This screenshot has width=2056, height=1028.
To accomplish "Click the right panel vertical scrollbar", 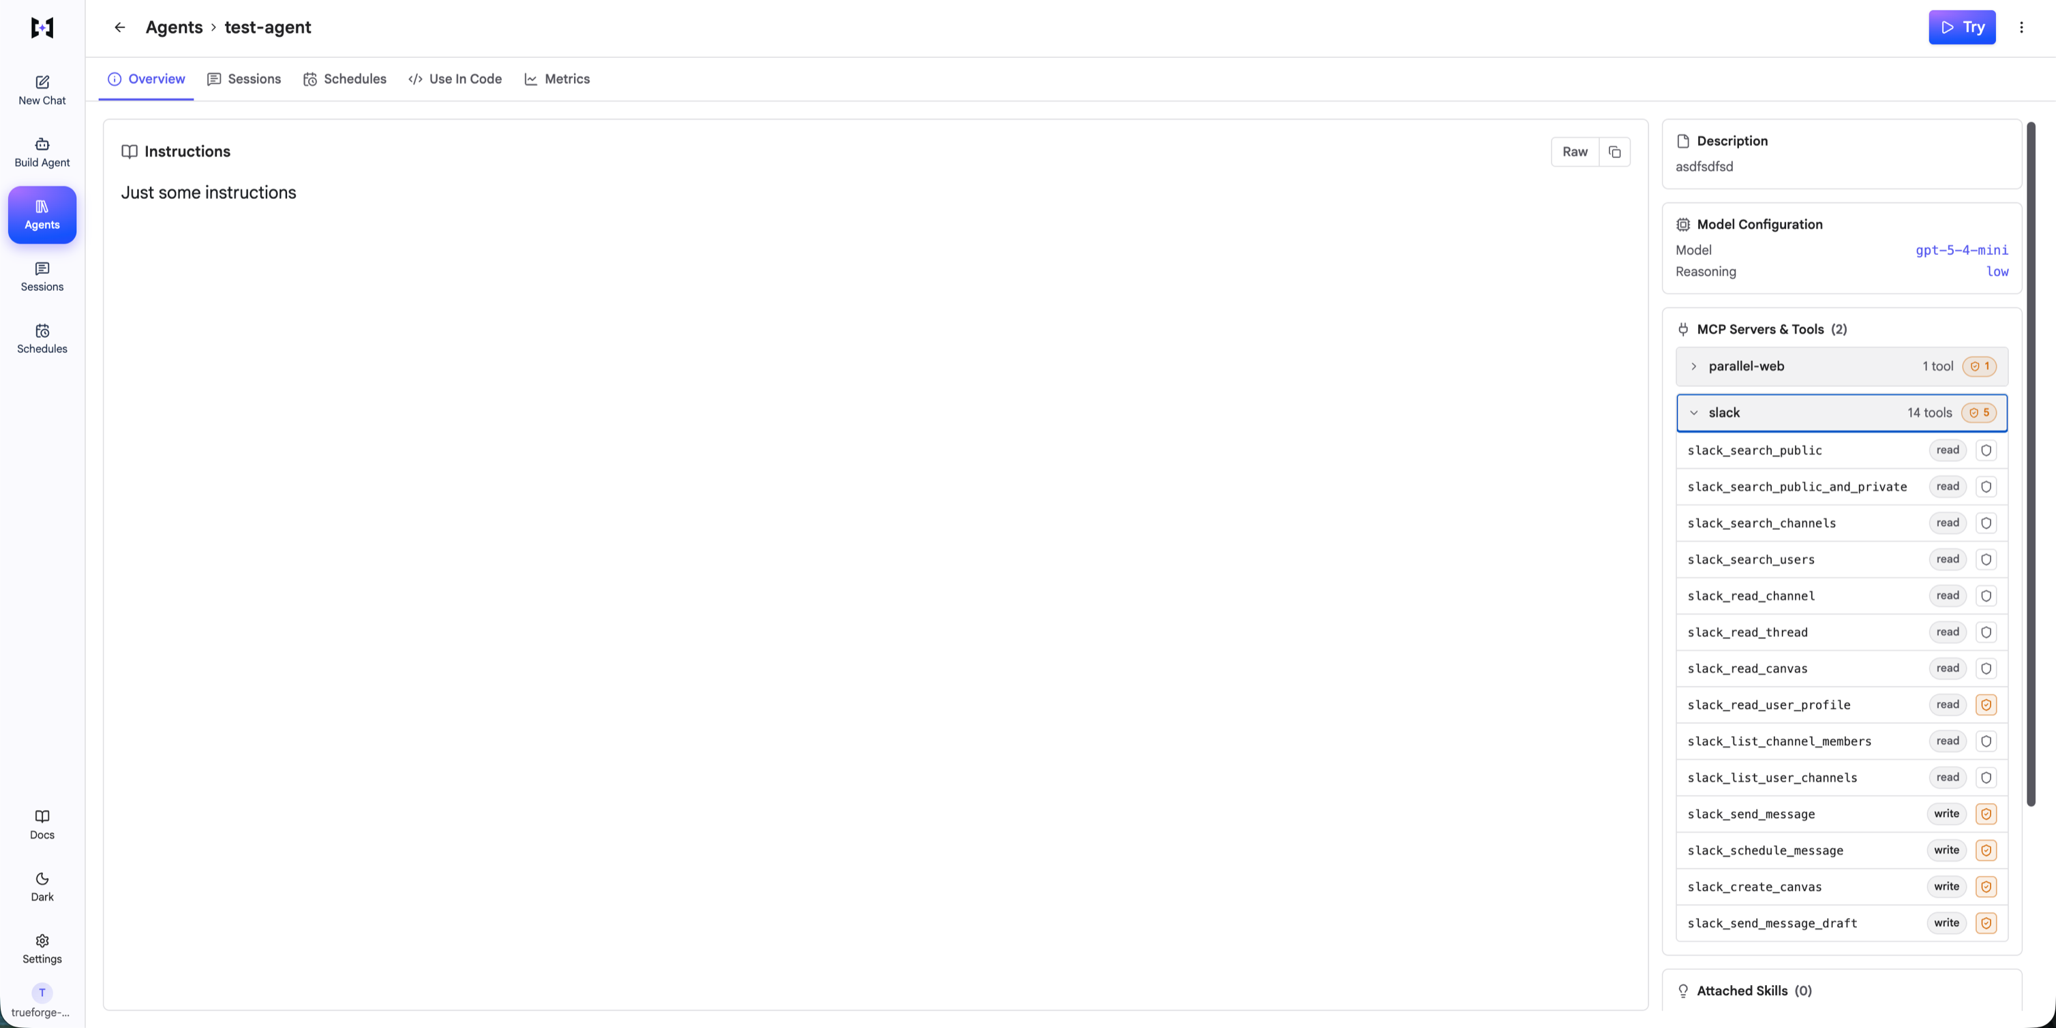I will click(2031, 463).
